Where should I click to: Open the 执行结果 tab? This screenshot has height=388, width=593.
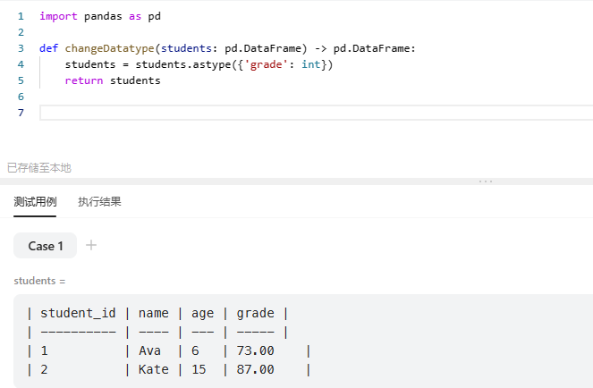99,202
